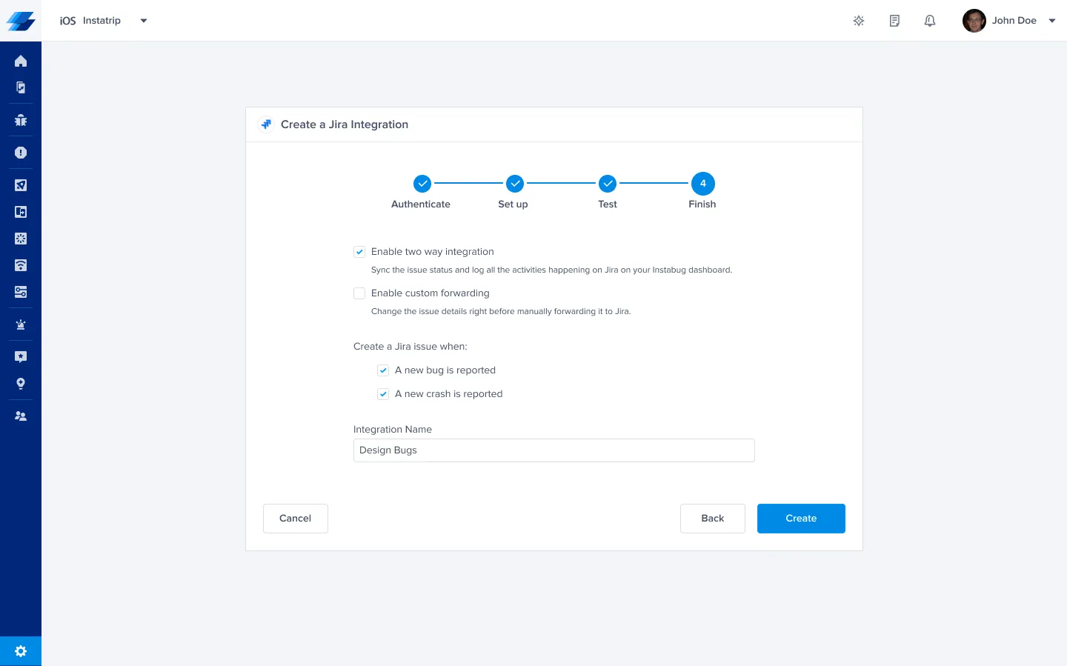Screen dimensions: 1067x666
Task: Open the exclamation-mark alert sidebar icon
Action: coord(21,153)
